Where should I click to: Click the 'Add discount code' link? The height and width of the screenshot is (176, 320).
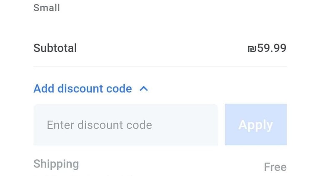tap(82, 89)
